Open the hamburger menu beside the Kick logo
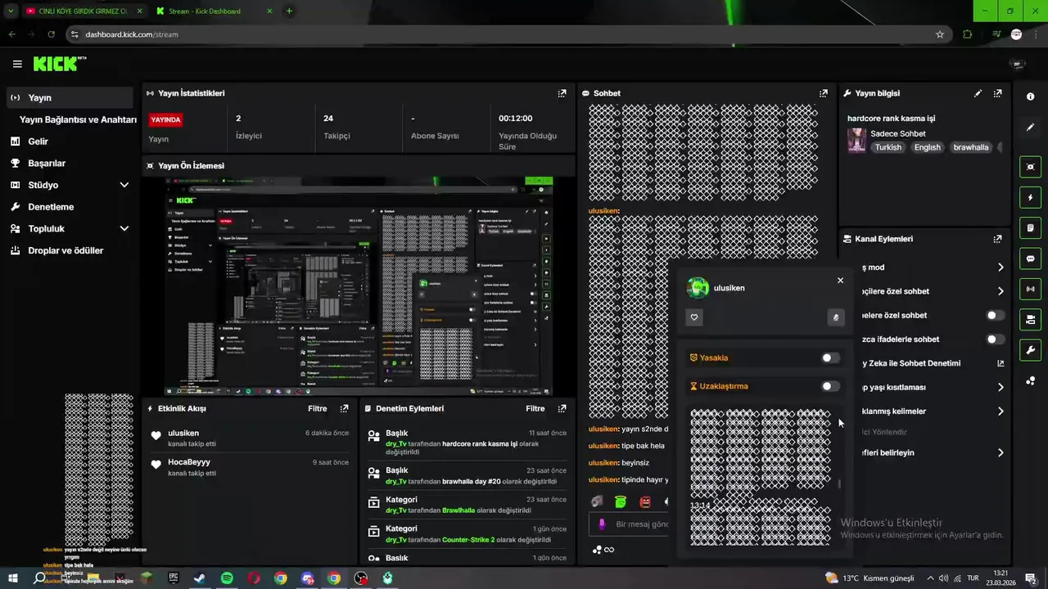Screen dimensions: 1048x589 (17, 64)
